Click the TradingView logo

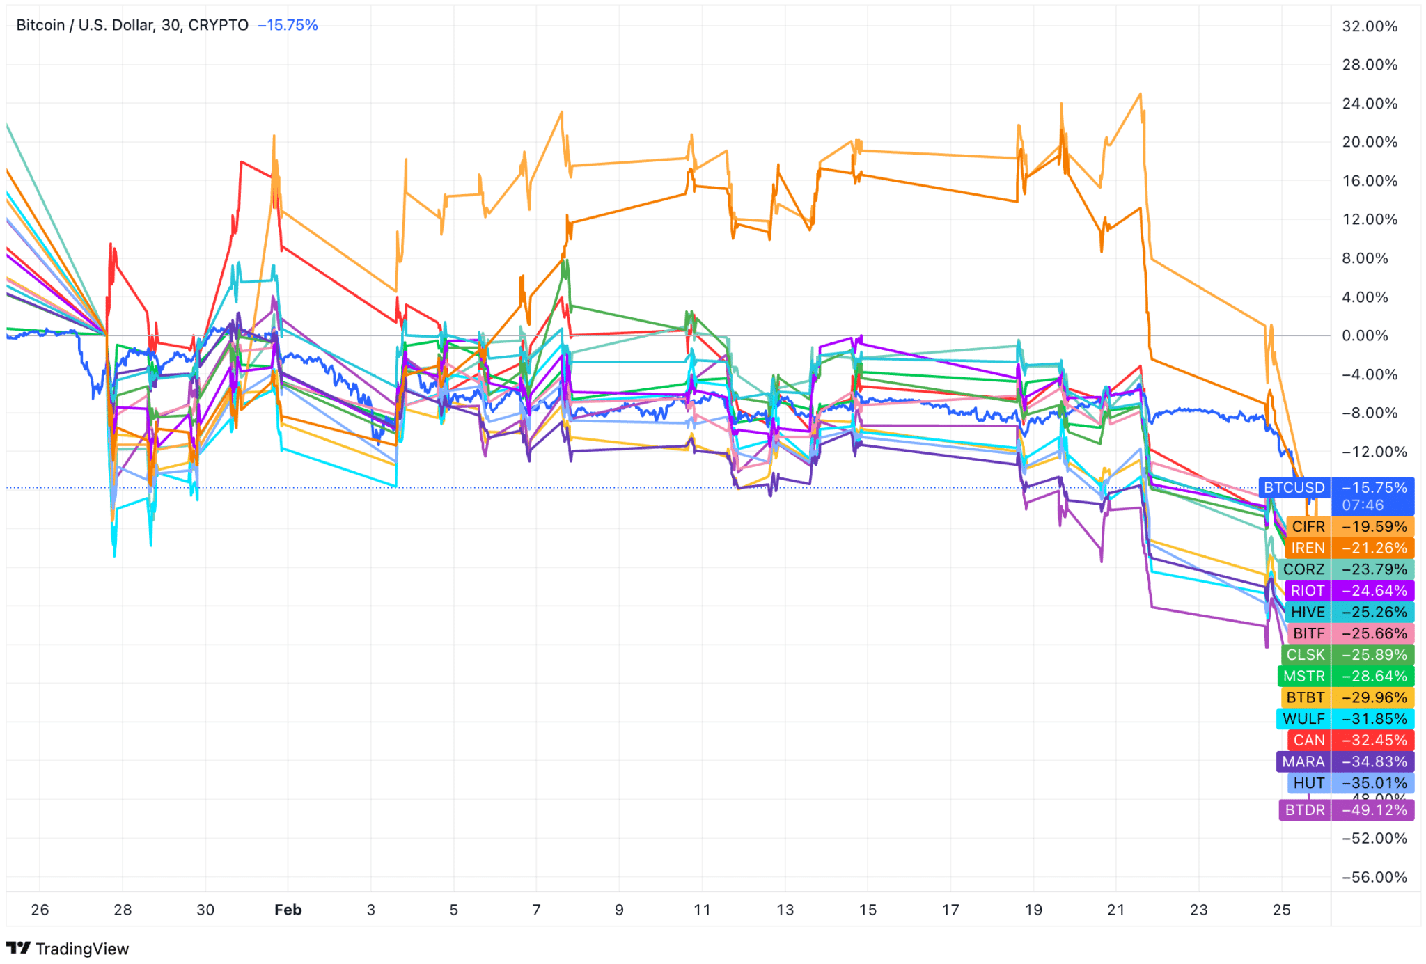pyautogui.click(x=68, y=948)
